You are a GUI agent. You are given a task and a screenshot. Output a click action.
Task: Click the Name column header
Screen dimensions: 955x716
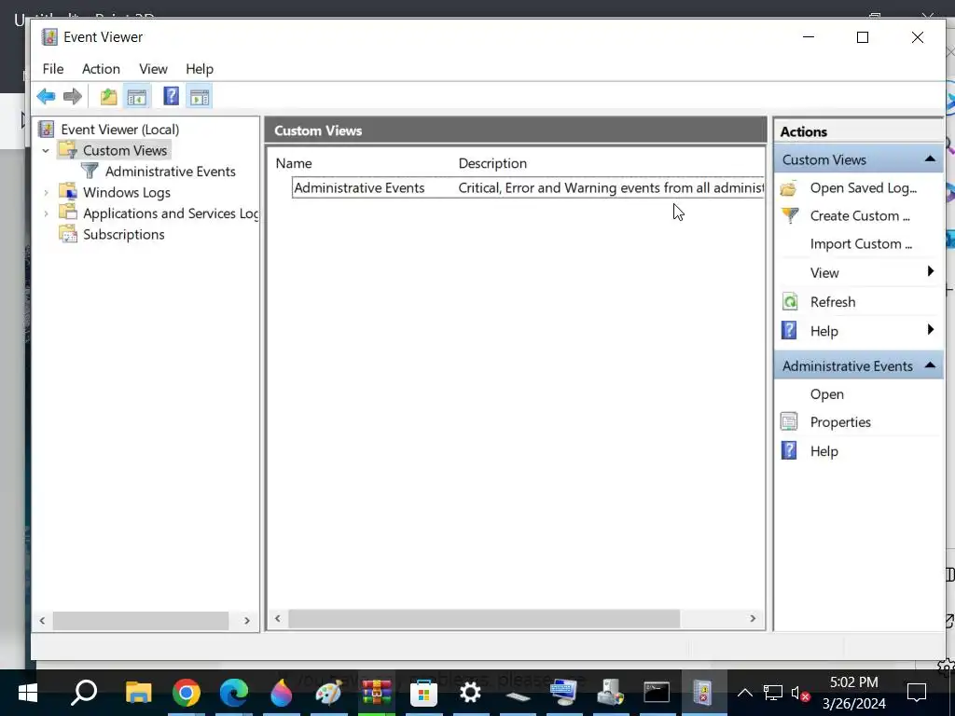coord(294,163)
